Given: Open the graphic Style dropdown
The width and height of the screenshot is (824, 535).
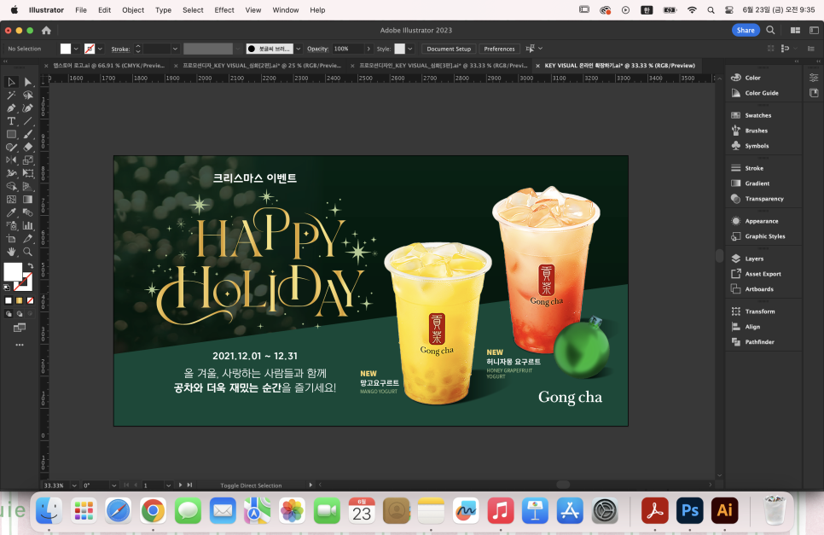Looking at the screenshot, I should click(x=410, y=49).
